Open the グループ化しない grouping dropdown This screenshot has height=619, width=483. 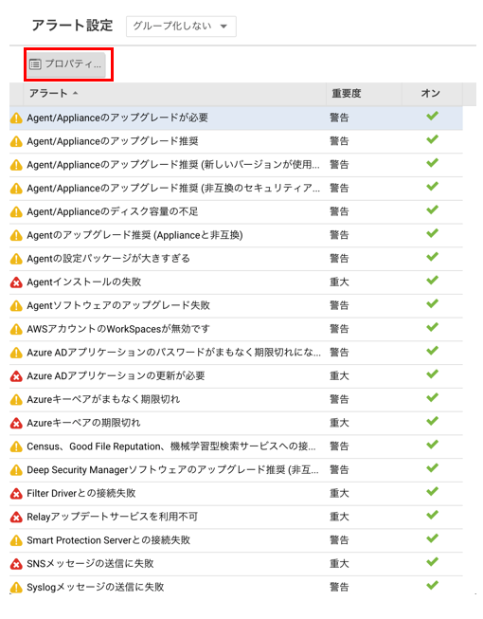[x=181, y=27]
